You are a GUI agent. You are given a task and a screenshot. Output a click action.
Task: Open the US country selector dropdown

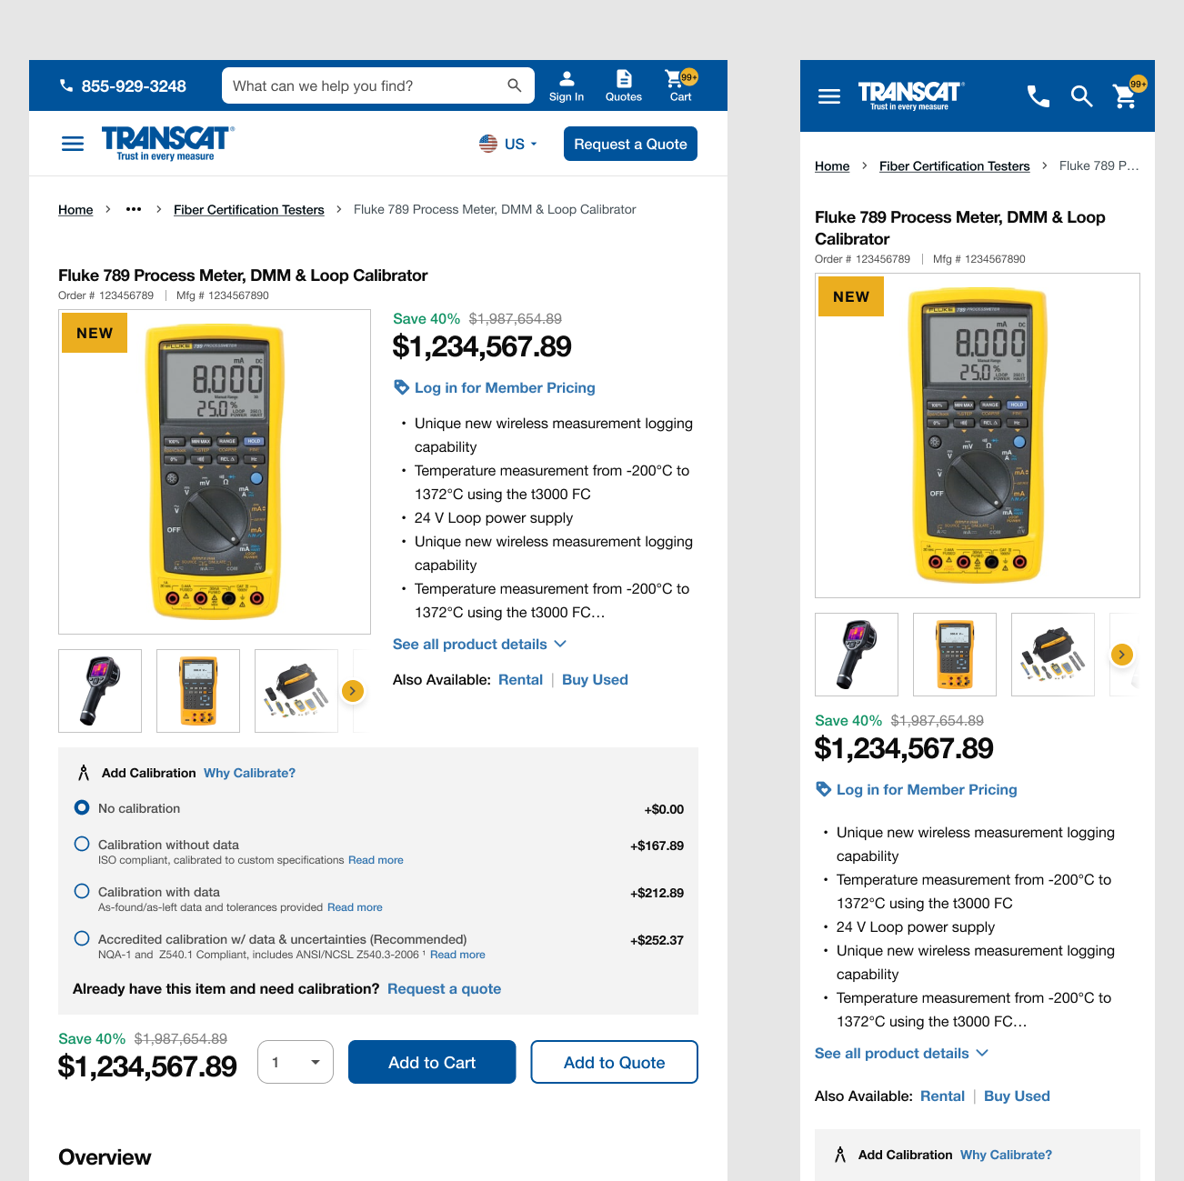(507, 143)
